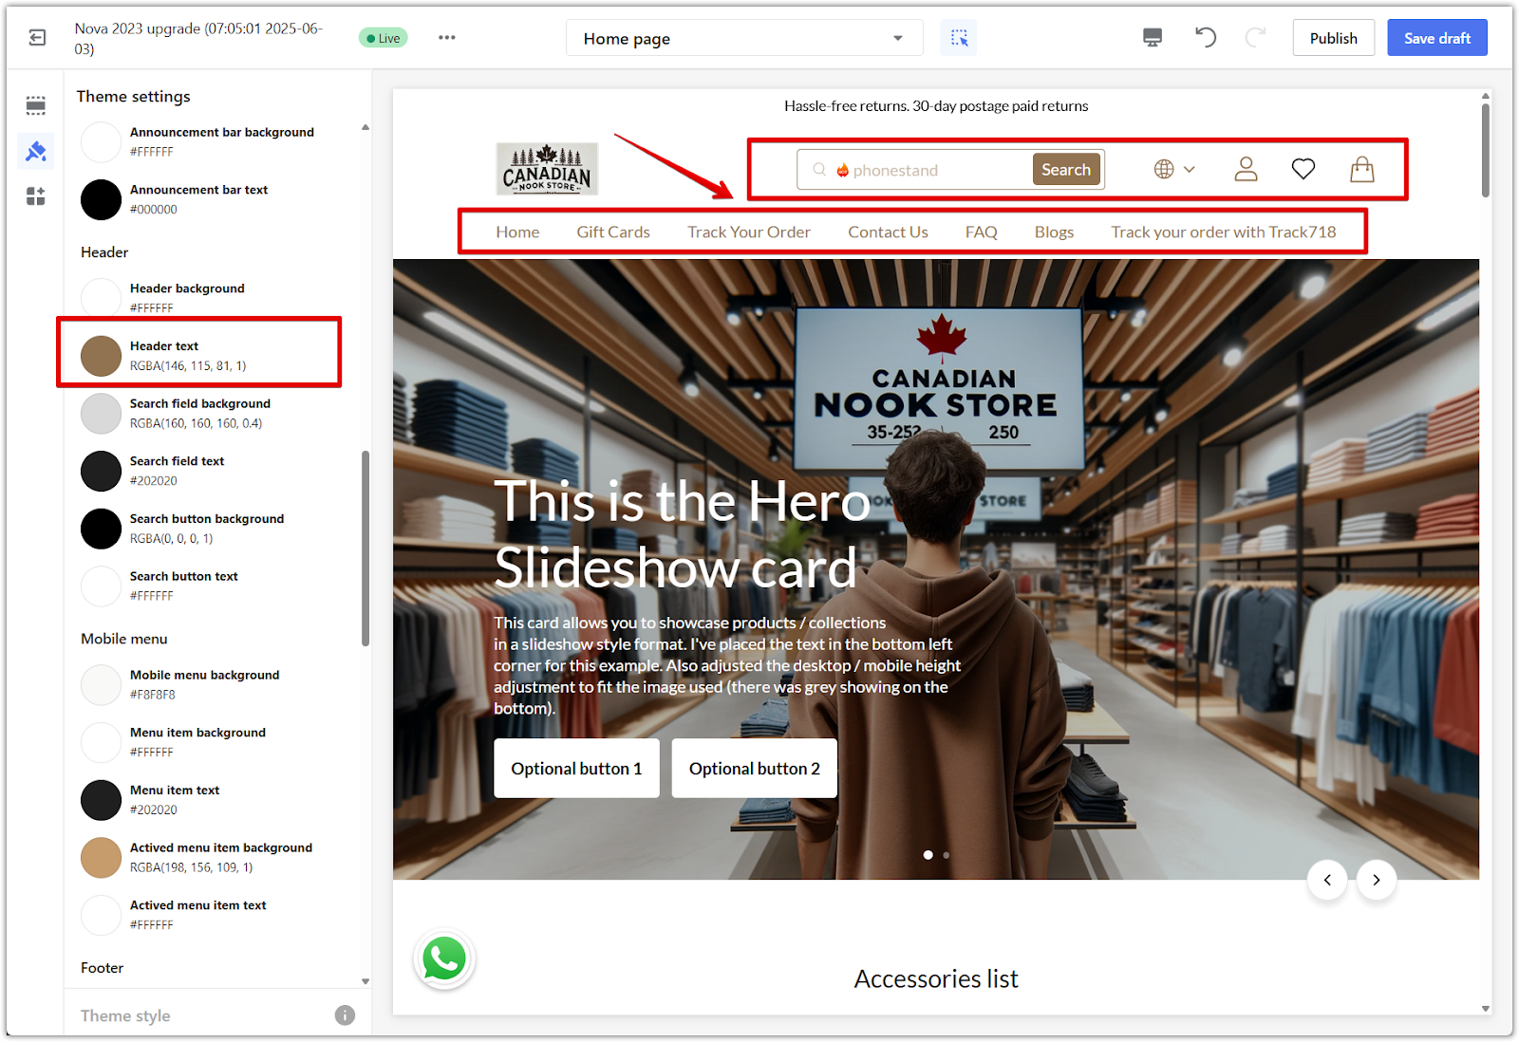
Task: Open the Theme settings brush icon
Action: pos(36,151)
